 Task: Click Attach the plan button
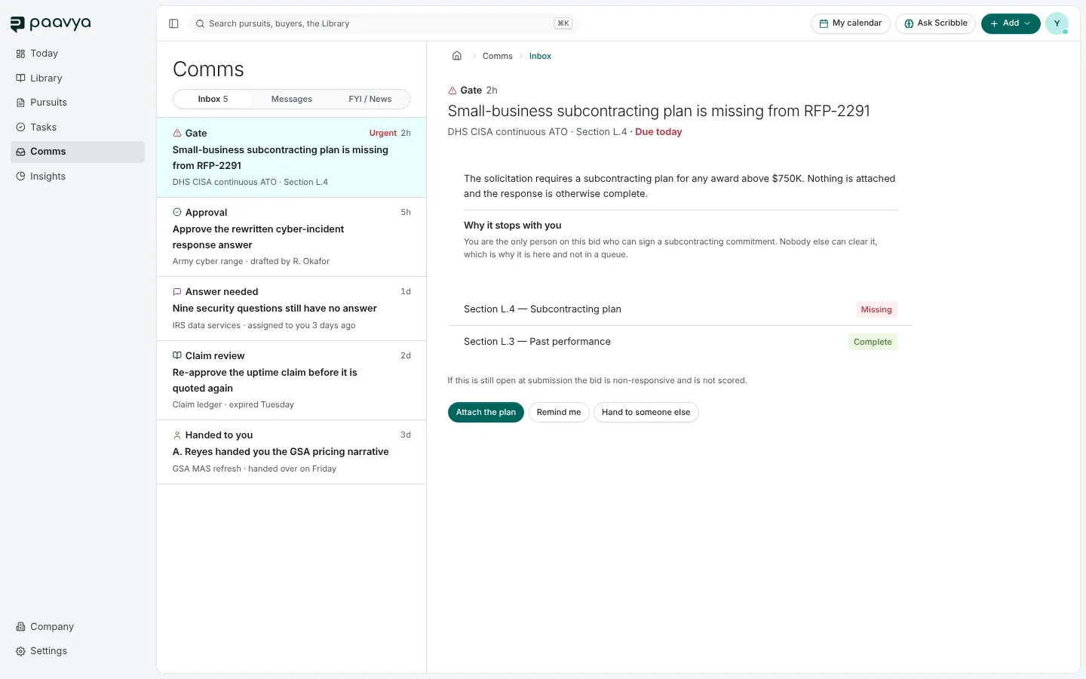pos(486,412)
